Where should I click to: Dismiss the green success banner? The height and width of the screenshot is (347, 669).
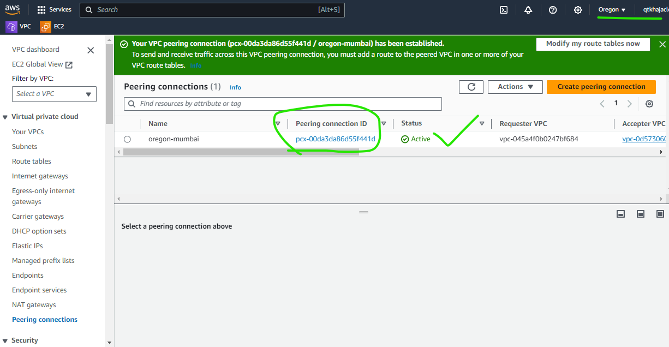(662, 44)
